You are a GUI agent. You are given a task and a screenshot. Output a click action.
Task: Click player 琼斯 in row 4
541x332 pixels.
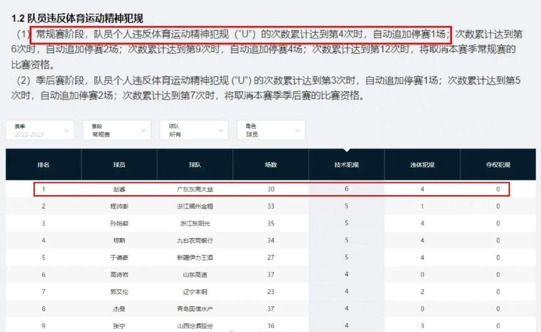pos(119,240)
